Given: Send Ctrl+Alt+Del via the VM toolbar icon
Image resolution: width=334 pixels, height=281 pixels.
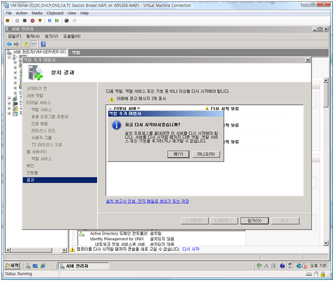Looking at the screenshot, I should [x=8, y=20].
